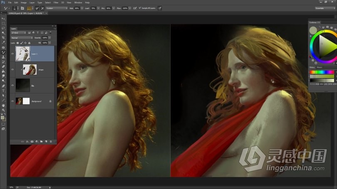Screen dimensions: 337x189
Task: Select the Smudge tool
Action: (x=3, y=76)
